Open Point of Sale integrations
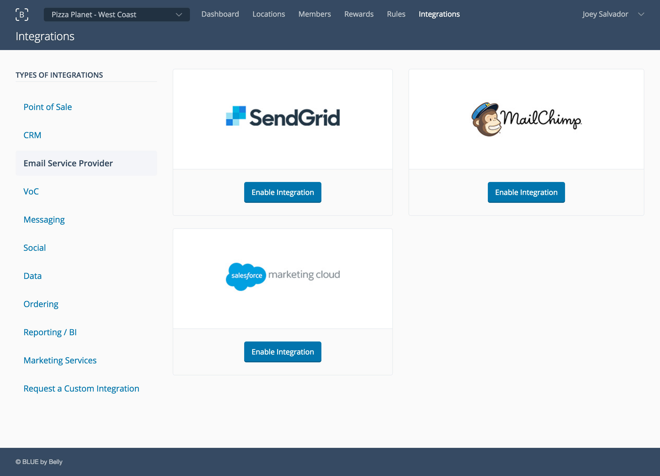660x476 pixels. coord(48,107)
